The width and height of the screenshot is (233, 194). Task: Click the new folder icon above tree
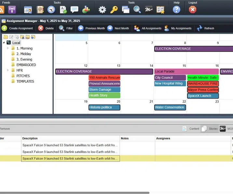(x=6, y=37)
